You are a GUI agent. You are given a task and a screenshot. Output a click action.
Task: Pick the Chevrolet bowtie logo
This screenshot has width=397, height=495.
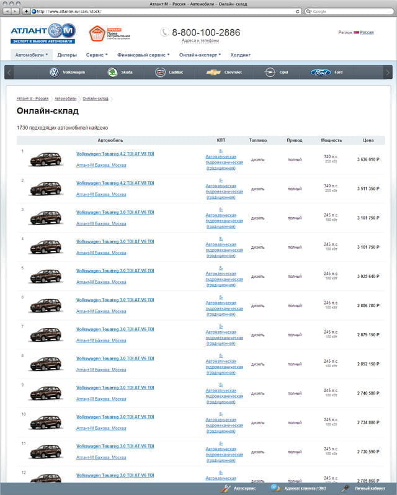(213, 73)
